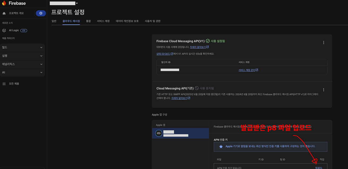
Task: Click the Firebase flame logo
Action: (x=4, y=3)
